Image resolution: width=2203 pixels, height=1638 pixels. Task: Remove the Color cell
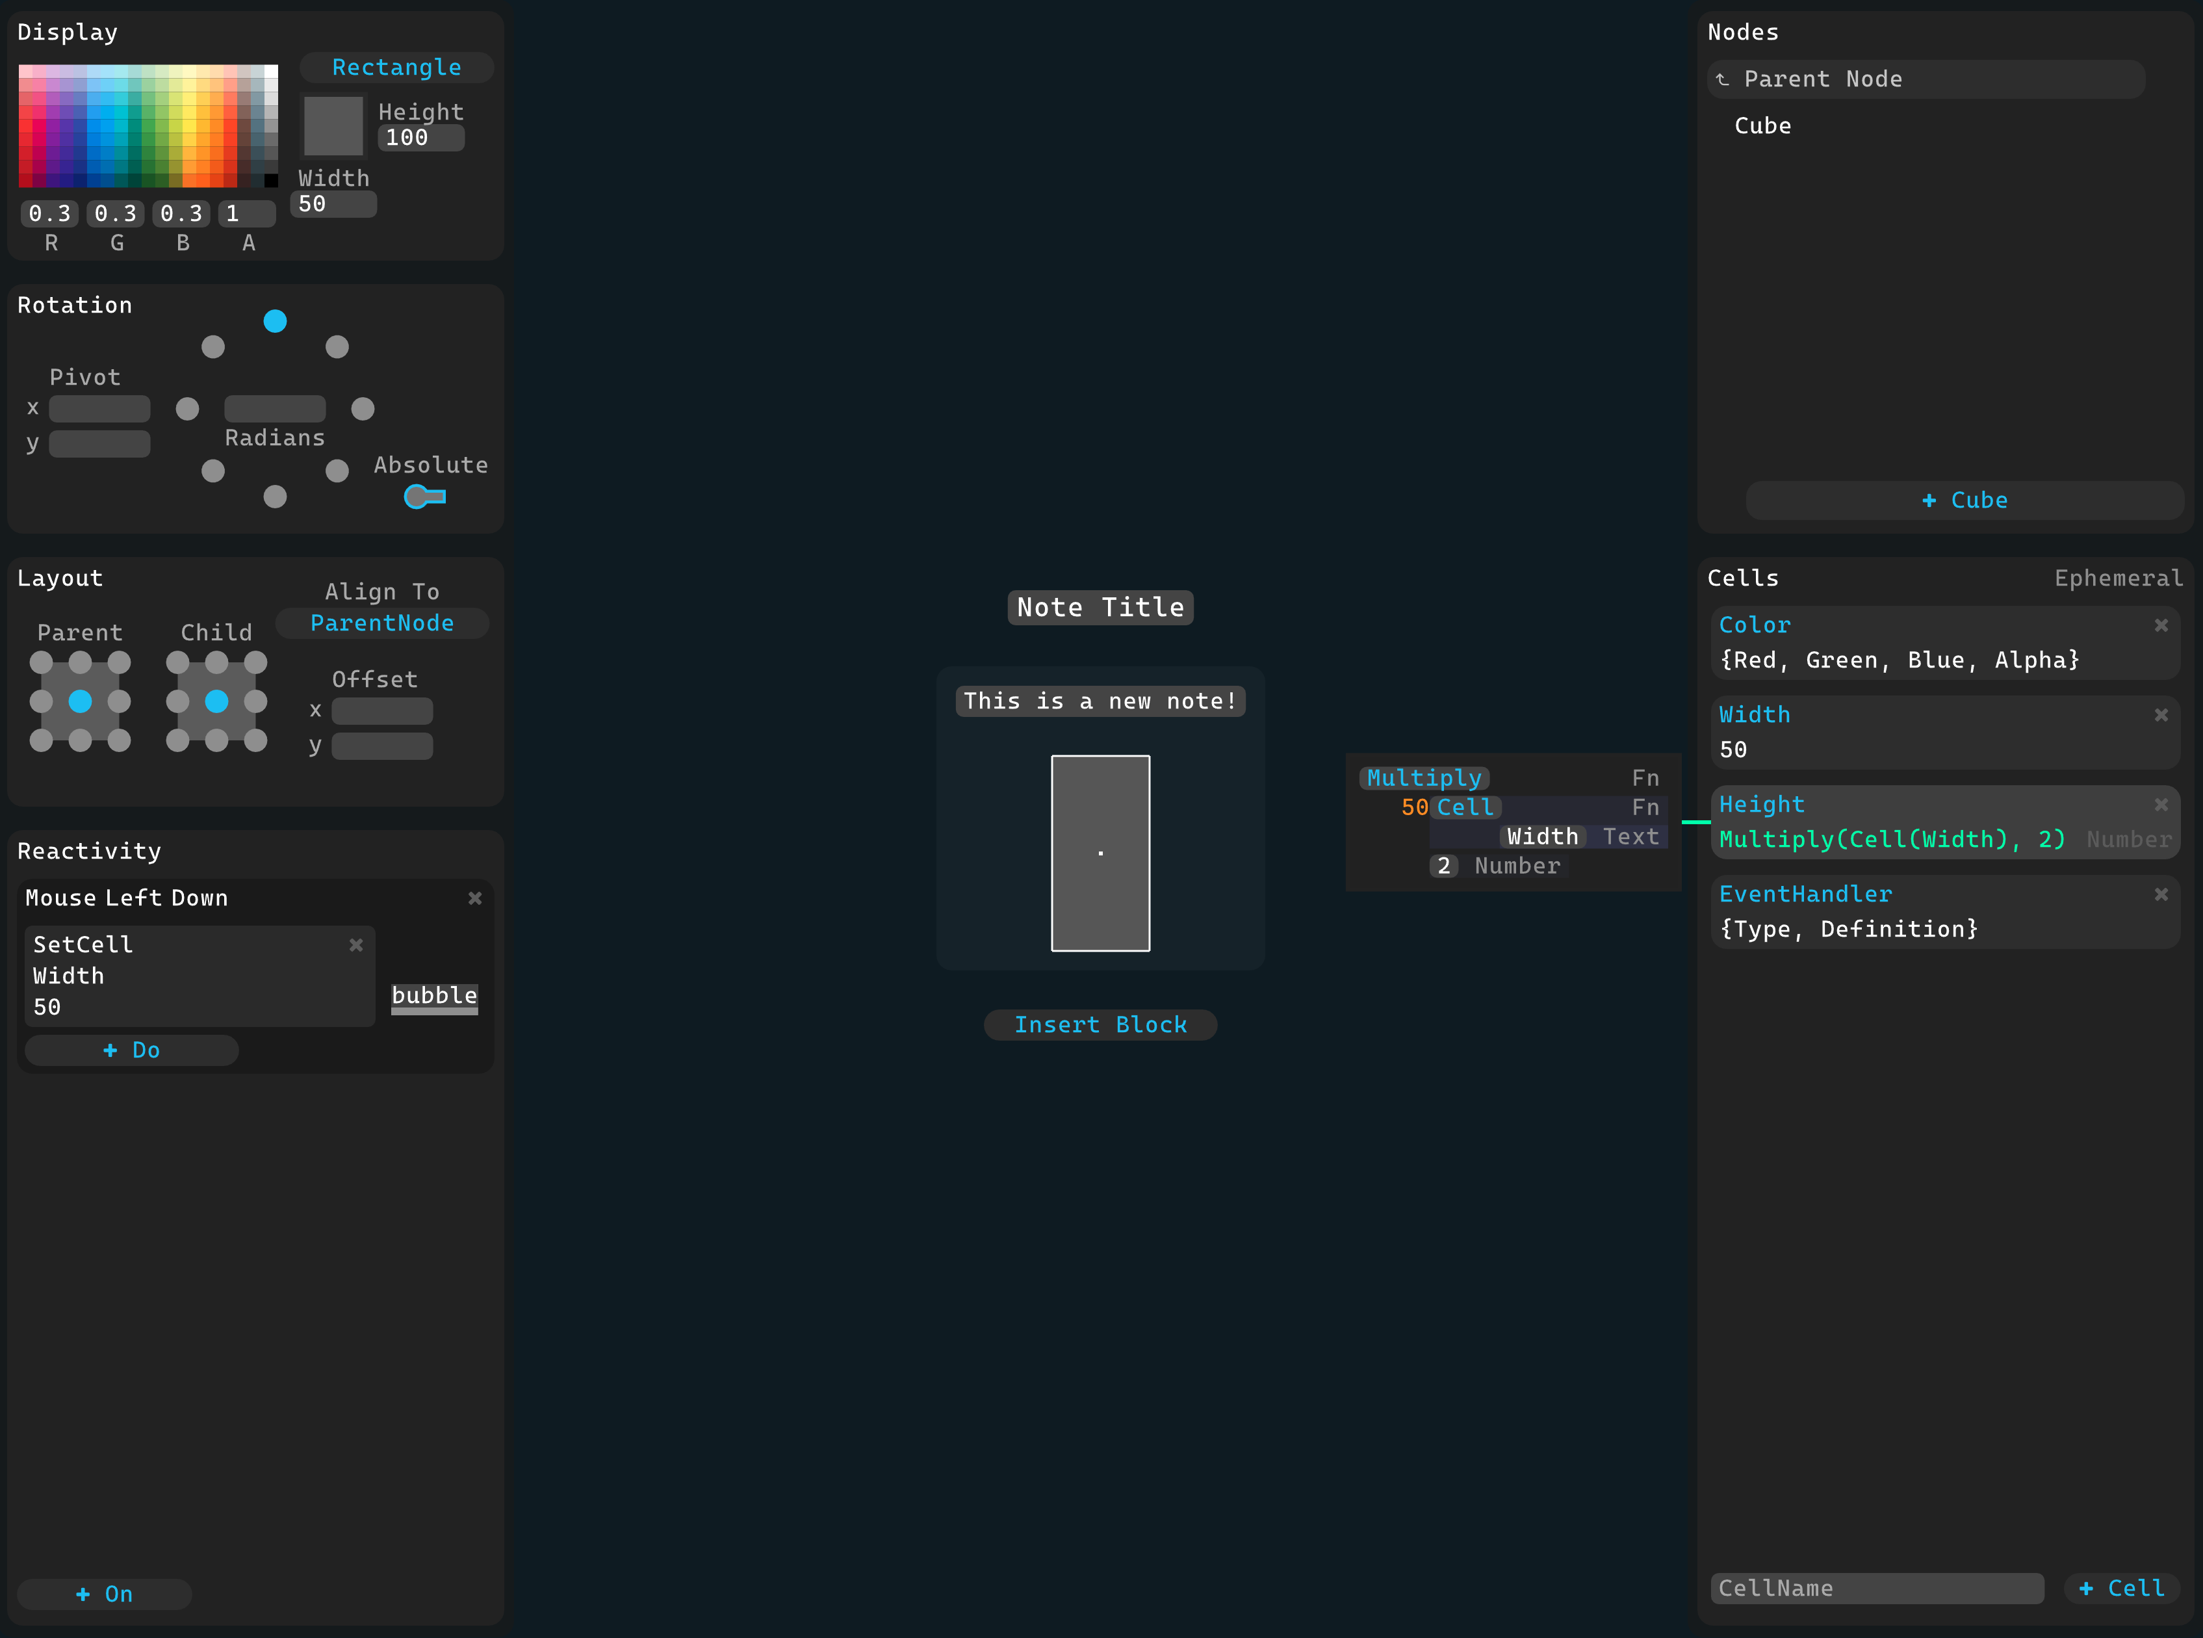coord(2160,626)
